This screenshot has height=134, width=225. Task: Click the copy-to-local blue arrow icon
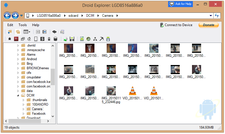point(45,32)
